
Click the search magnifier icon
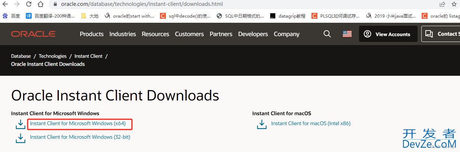click(x=327, y=34)
